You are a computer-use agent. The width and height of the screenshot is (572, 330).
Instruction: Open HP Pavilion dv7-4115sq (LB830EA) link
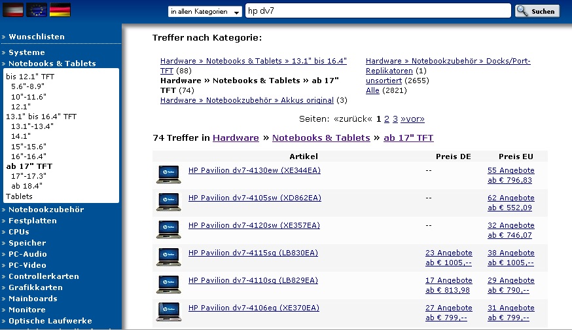tap(253, 253)
